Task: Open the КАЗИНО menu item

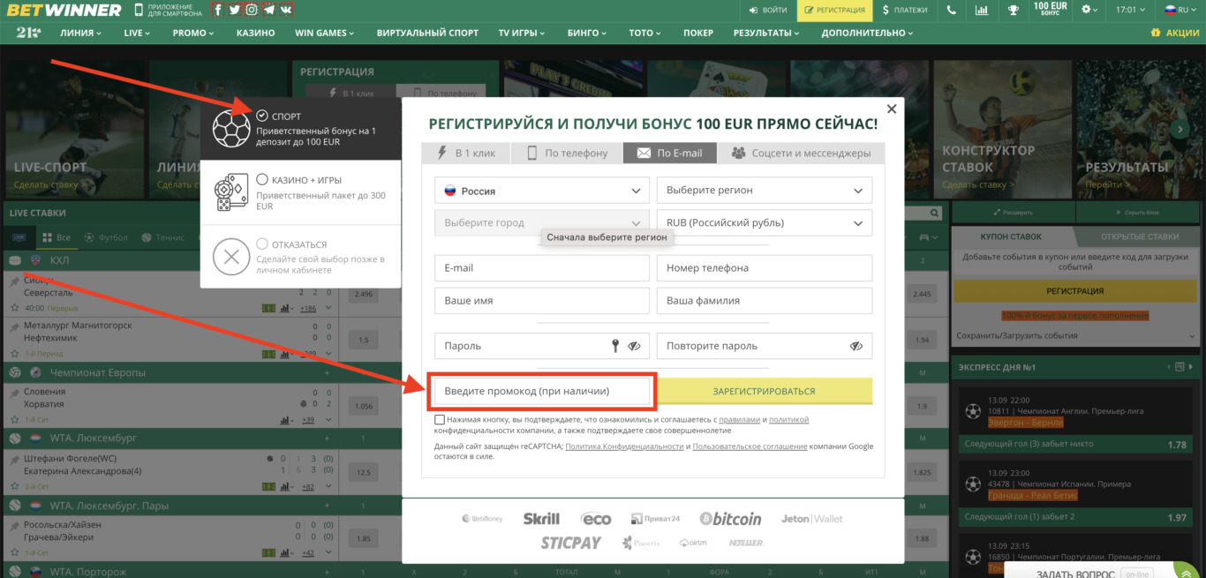Action: (255, 32)
